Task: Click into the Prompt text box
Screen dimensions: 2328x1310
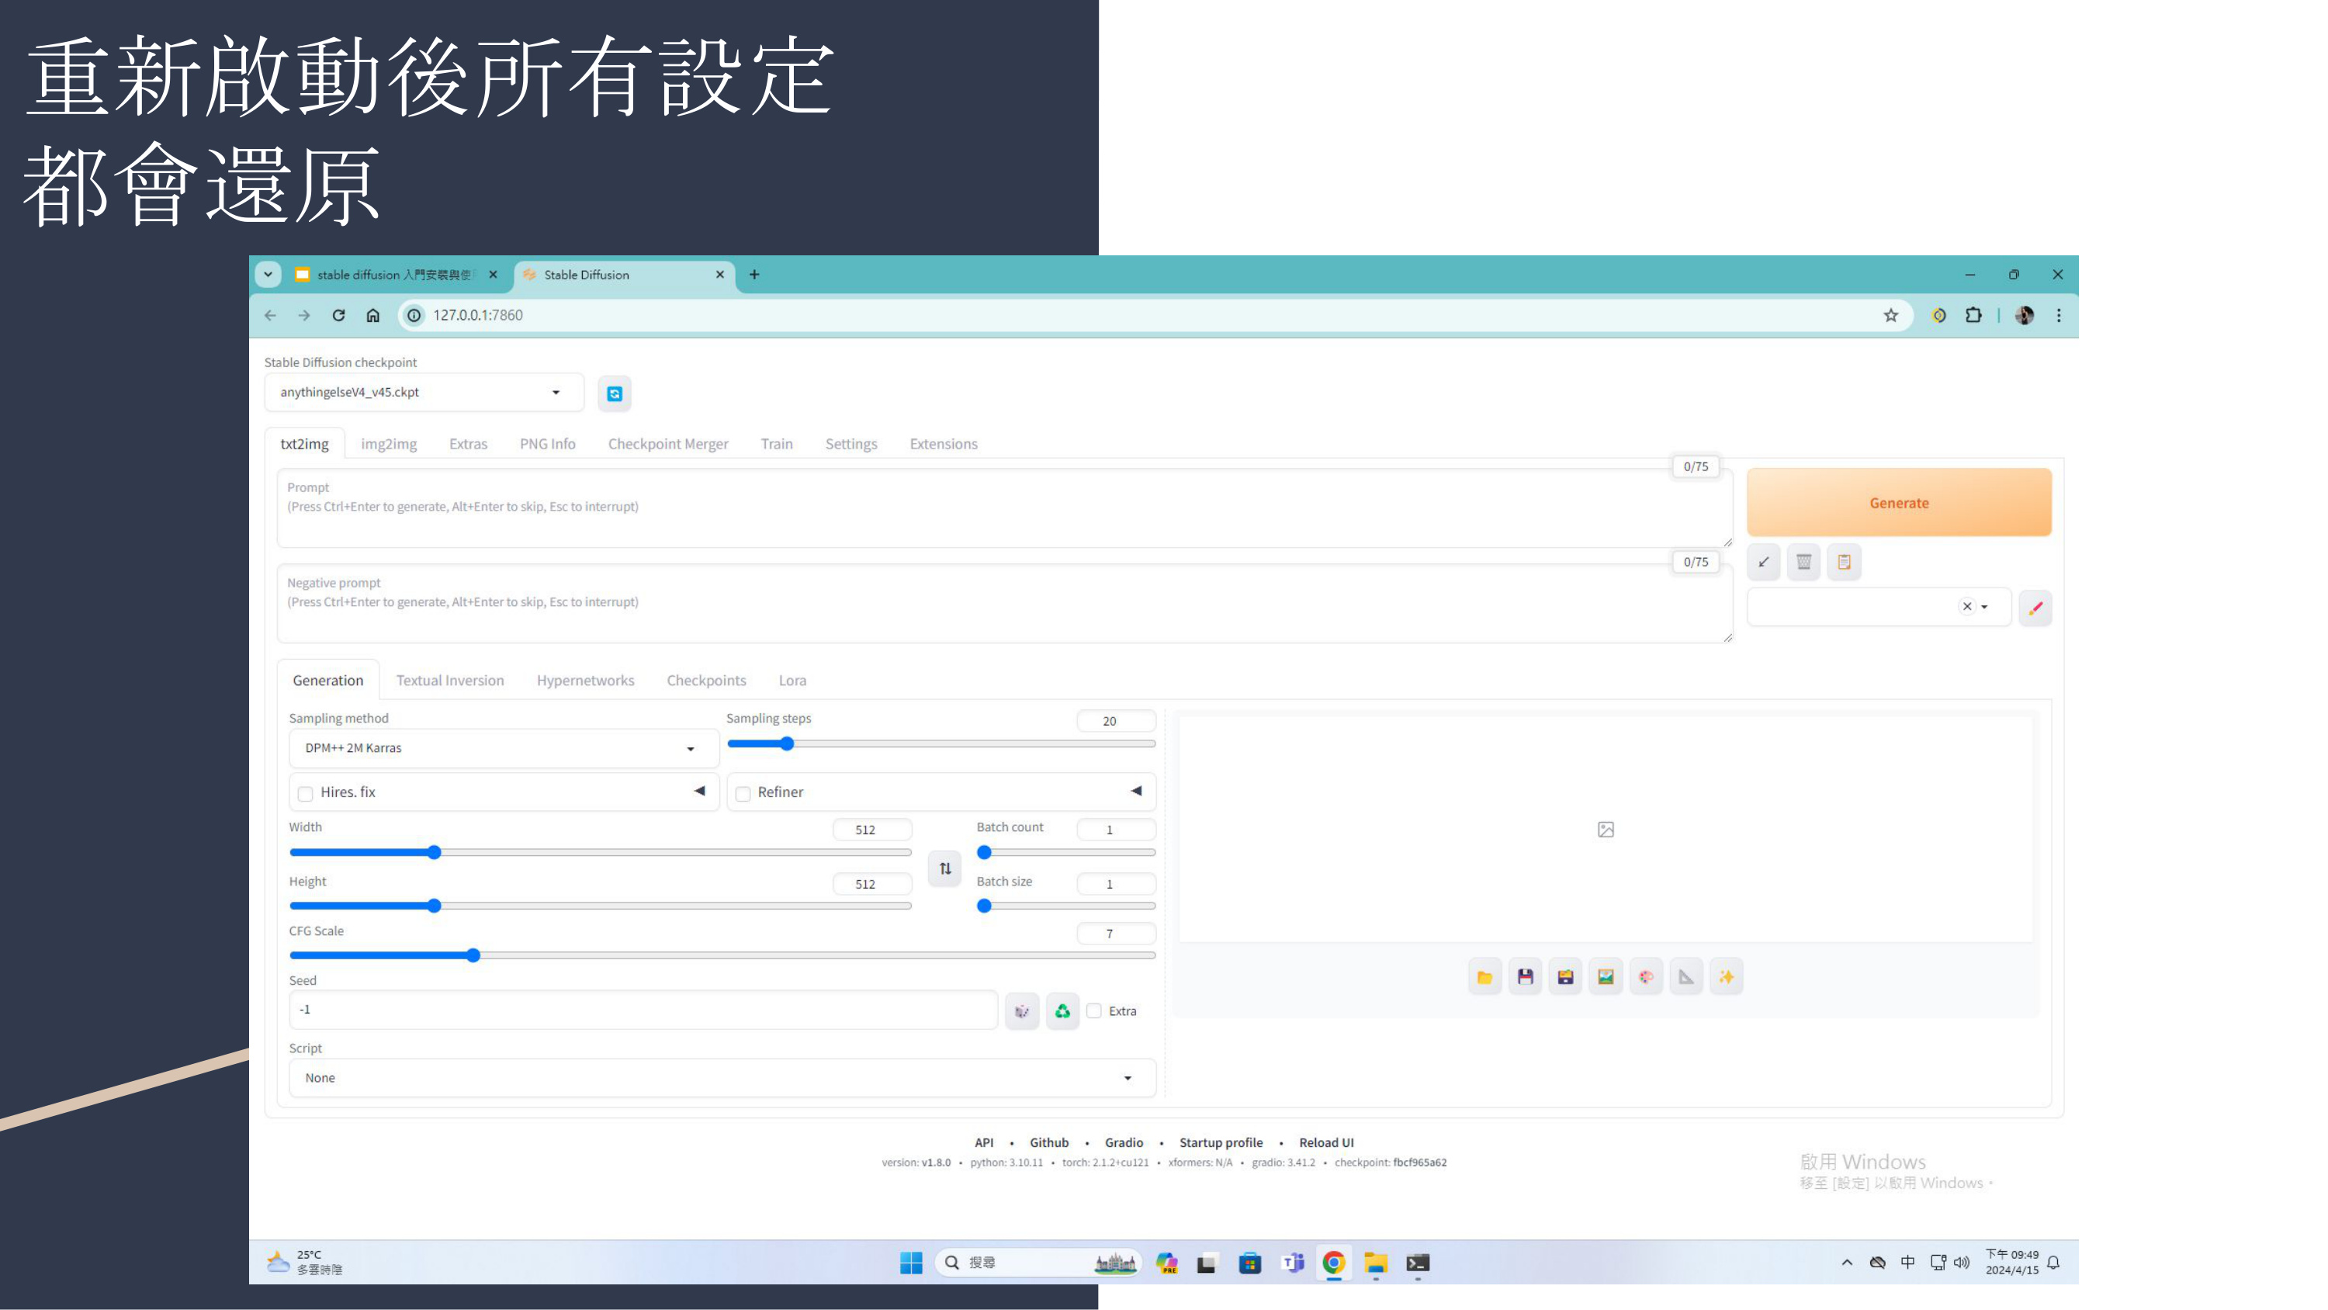Action: 1005,508
